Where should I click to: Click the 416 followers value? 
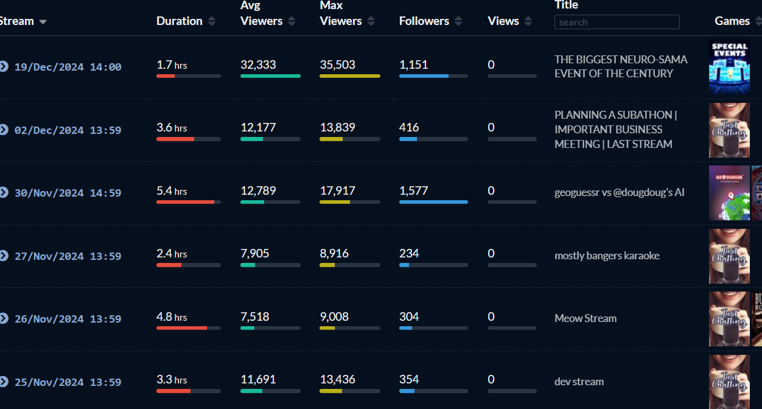(x=409, y=127)
